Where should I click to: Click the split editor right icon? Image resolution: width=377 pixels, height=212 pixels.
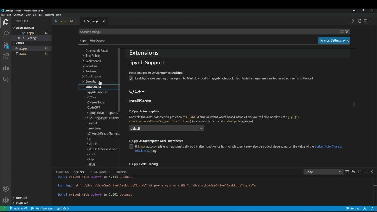(x=366, y=21)
